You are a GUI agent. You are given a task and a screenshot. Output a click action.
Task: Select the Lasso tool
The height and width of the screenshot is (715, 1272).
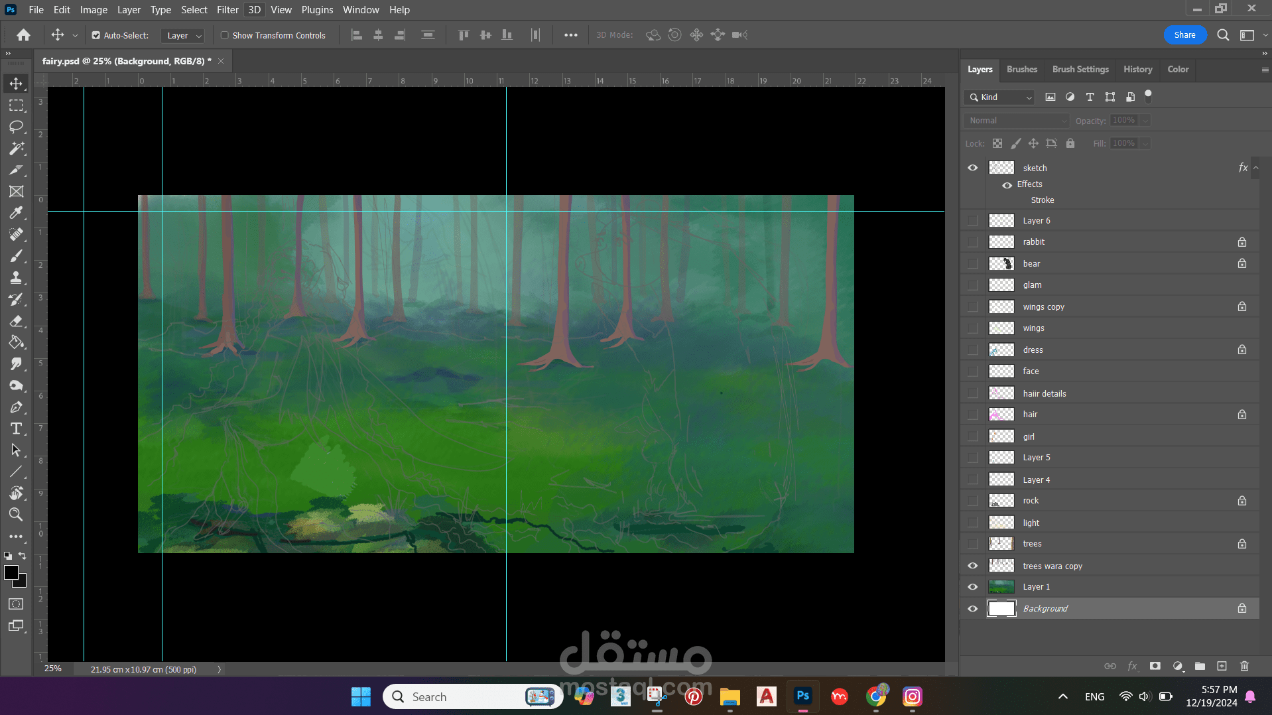pyautogui.click(x=16, y=127)
